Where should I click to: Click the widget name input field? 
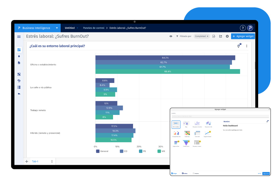[220, 116]
